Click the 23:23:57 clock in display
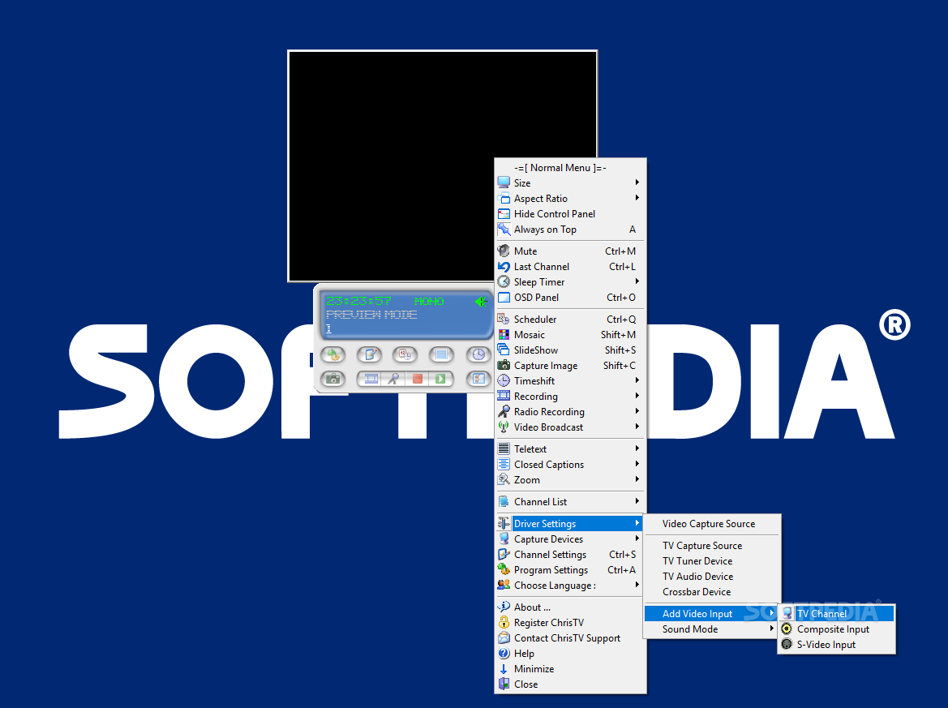This screenshot has width=948, height=708. click(x=358, y=301)
